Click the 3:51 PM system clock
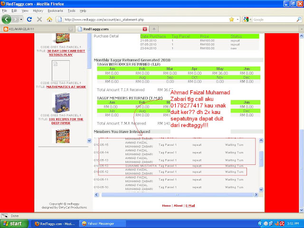This screenshot has width=304, height=228. pos(293,224)
